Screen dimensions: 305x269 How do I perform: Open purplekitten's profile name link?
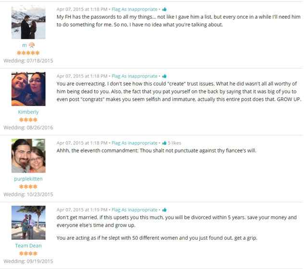28,179
